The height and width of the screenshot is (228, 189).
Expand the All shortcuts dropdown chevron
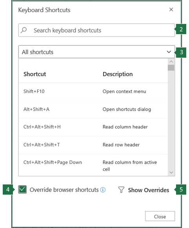tap(169, 52)
